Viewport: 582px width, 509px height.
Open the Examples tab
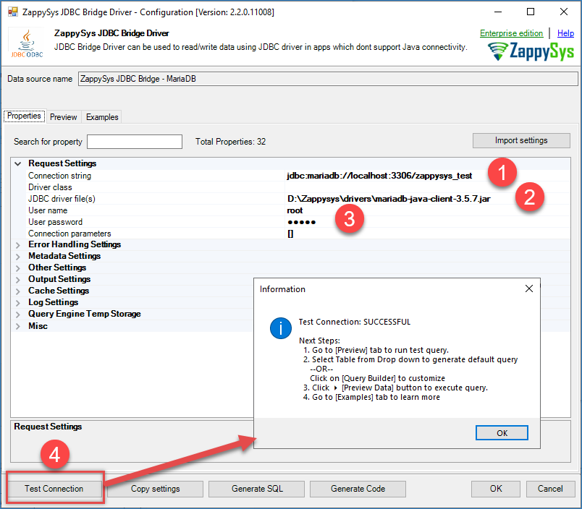click(x=102, y=117)
